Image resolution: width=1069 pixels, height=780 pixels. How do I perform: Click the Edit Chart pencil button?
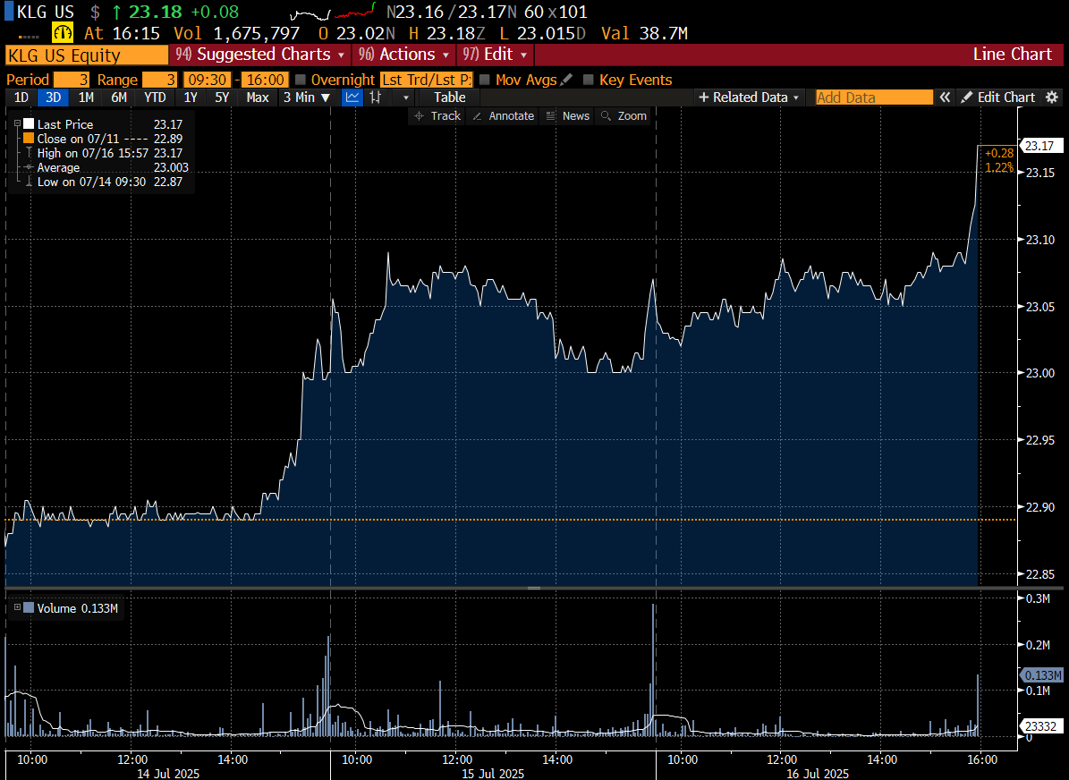pos(998,97)
